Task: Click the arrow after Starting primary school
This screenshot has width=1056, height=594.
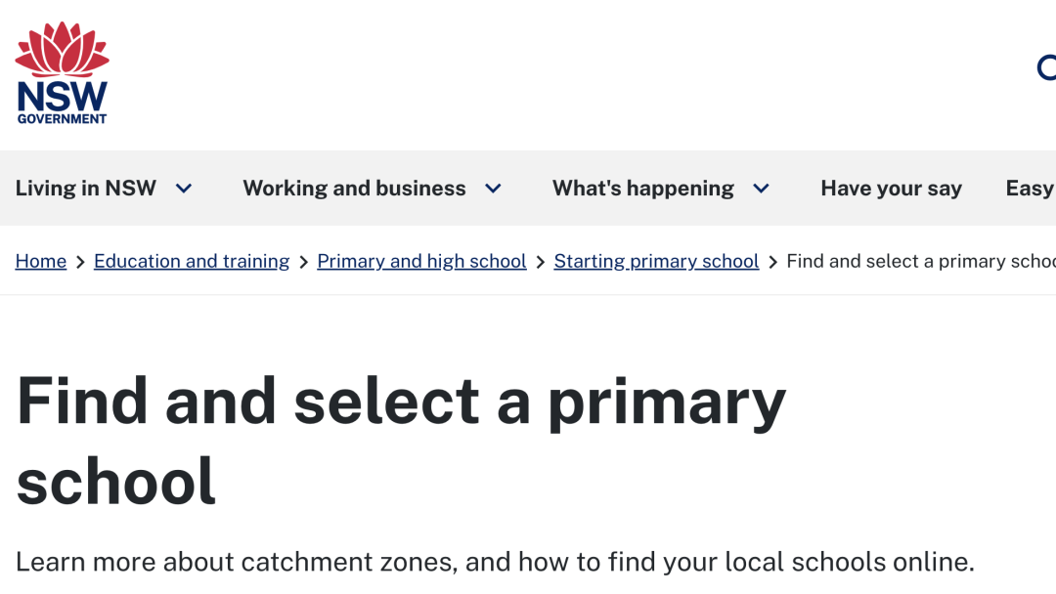Action: coord(772,262)
